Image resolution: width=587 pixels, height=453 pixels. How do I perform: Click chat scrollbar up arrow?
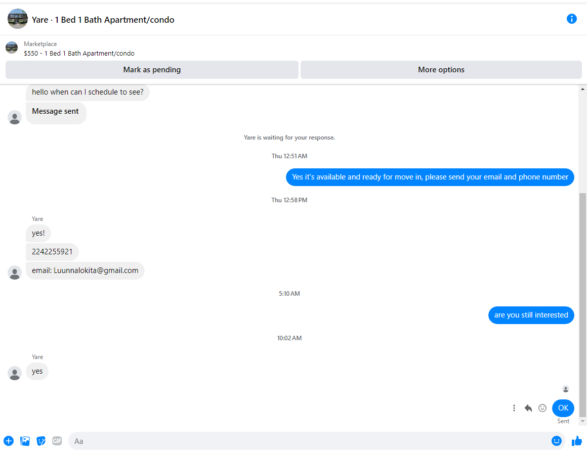coord(582,89)
